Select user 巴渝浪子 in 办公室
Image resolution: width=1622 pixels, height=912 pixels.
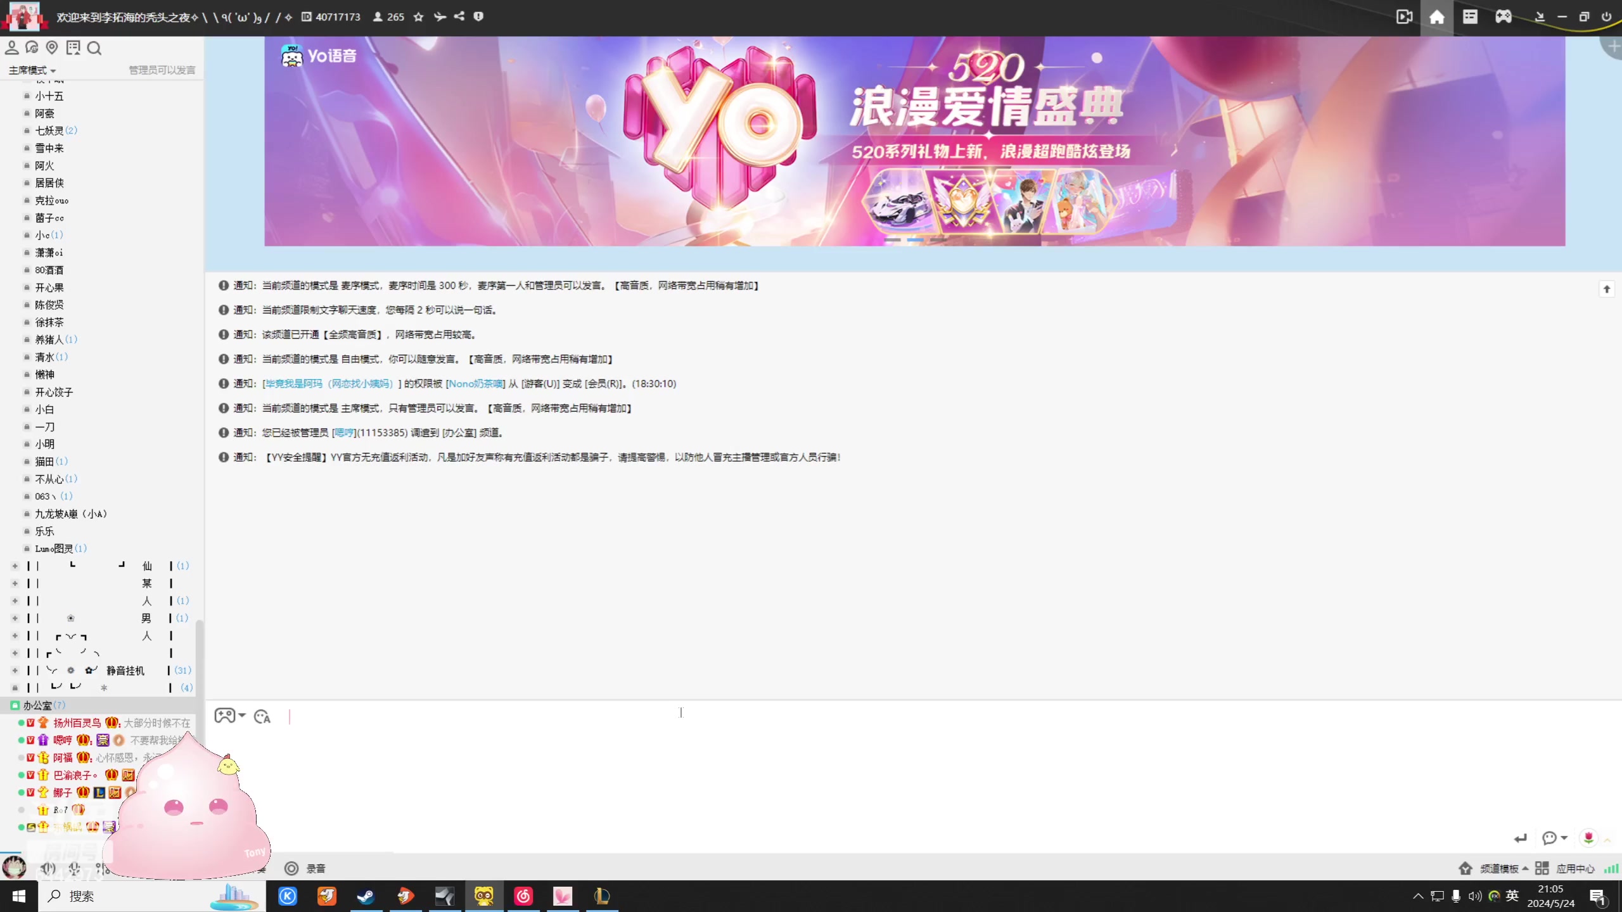(75, 775)
